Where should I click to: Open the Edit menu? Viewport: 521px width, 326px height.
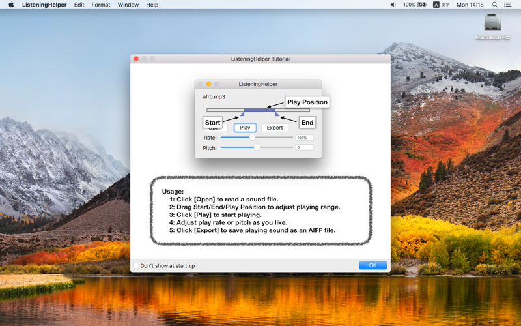pyautogui.click(x=79, y=5)
